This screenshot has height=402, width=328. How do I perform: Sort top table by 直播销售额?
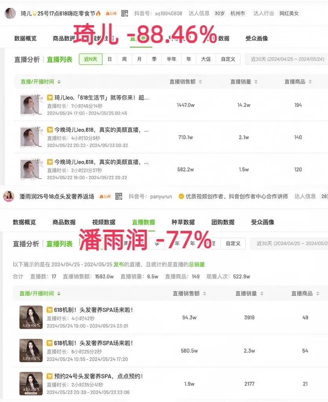[x=186, y=82]
